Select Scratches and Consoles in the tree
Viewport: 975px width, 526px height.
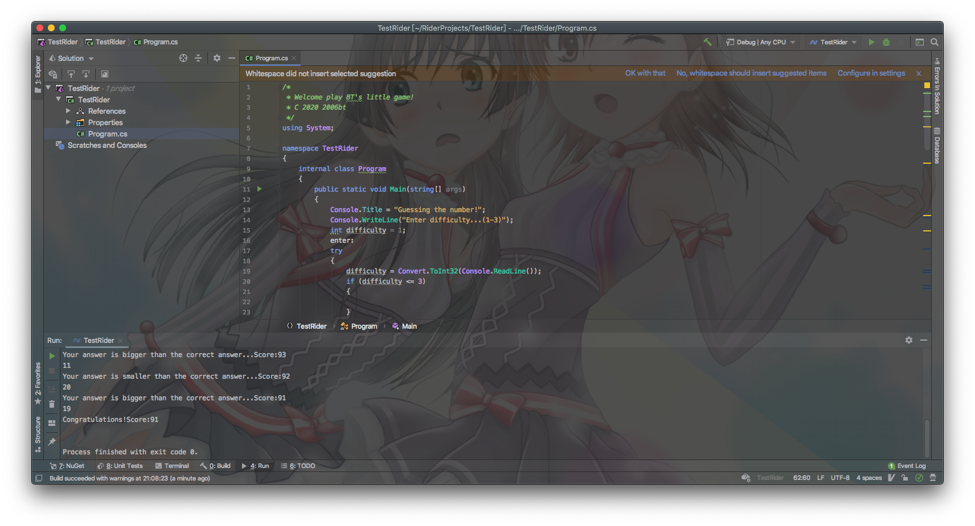click(107, 145)
